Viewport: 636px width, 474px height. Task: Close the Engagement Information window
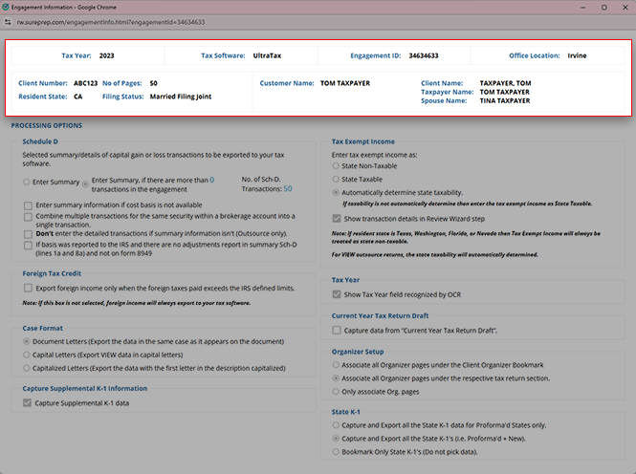pyautogui.click(x=625, y=8)
